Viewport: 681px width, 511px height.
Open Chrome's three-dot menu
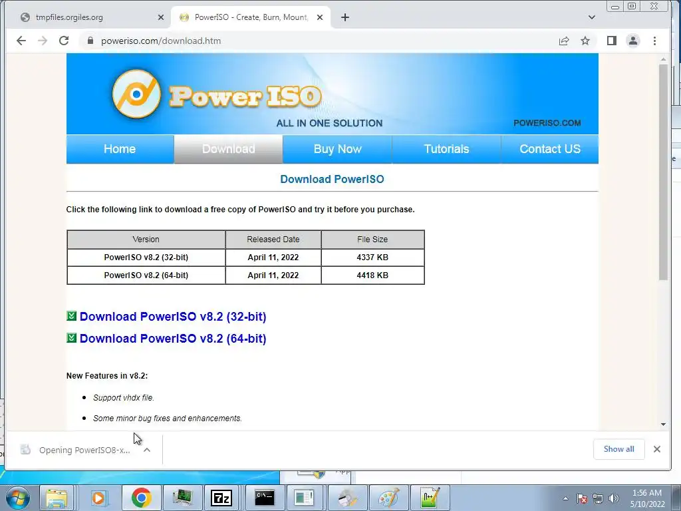pos(654,41)
